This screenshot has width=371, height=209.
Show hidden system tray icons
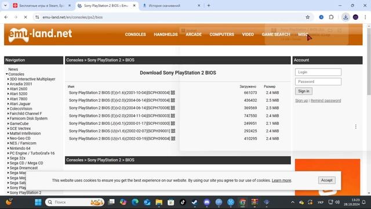(x=293, y=202)
